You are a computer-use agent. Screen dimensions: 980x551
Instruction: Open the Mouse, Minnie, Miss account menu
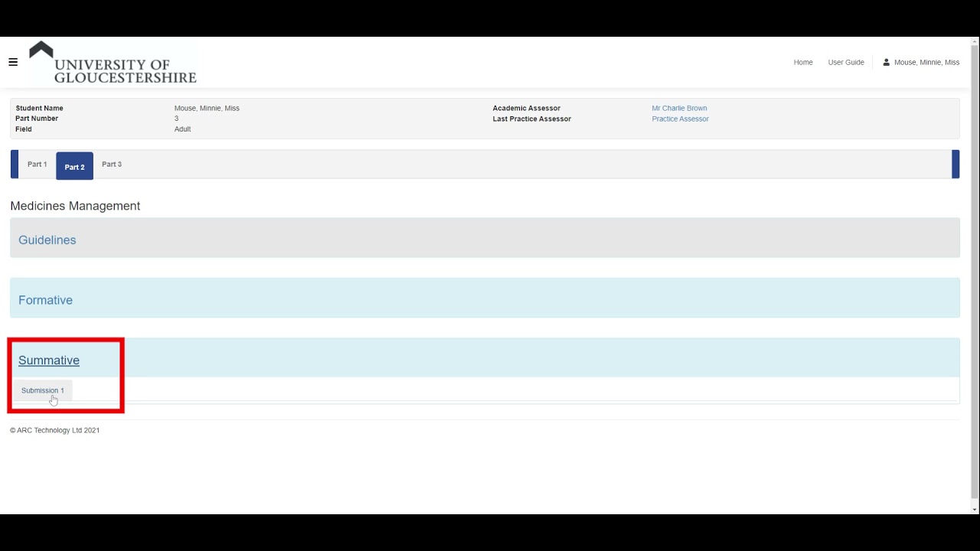click(x=921, y=62)
